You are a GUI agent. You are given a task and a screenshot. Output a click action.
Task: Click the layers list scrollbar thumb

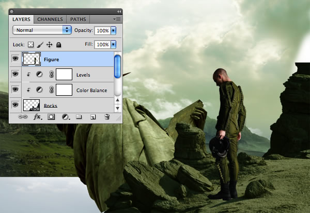pyautogui.click(x=117, y=66)
